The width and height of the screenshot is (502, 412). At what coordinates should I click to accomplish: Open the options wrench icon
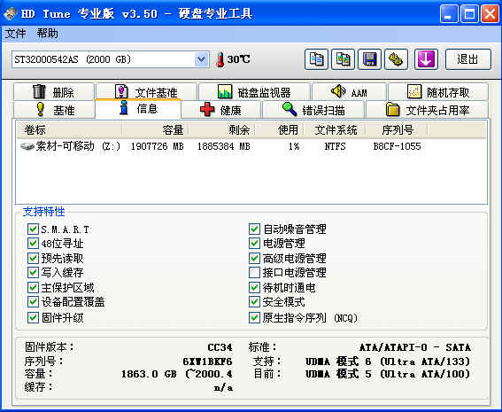point(396,59)
